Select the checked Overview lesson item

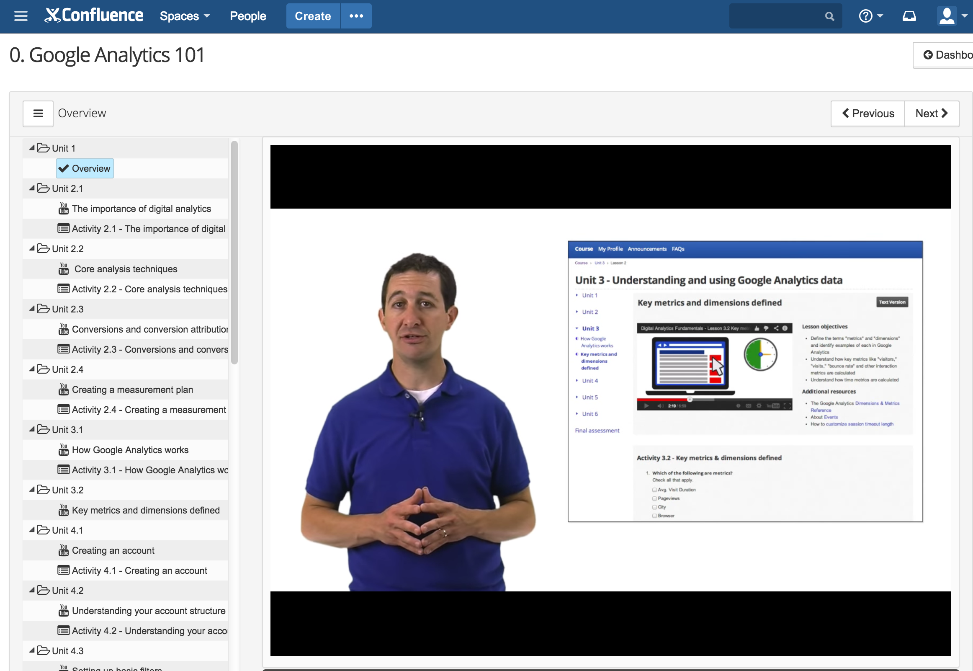coord(85,169)
